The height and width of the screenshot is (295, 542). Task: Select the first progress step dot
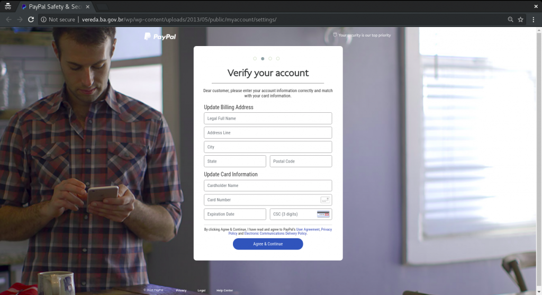255,58
